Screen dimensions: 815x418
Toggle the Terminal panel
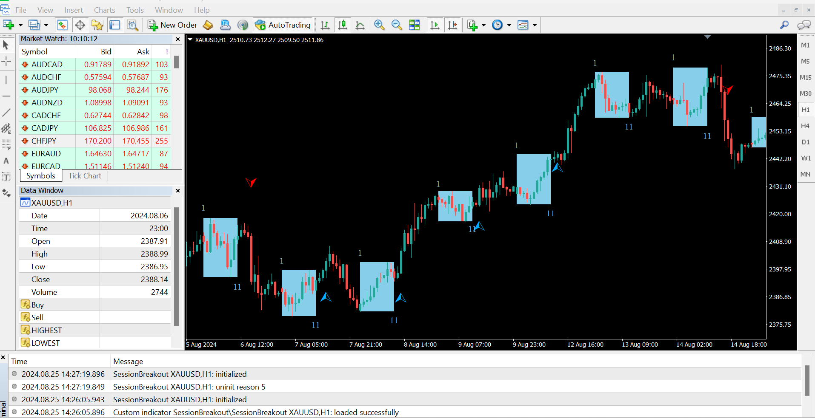pos(115,25)
